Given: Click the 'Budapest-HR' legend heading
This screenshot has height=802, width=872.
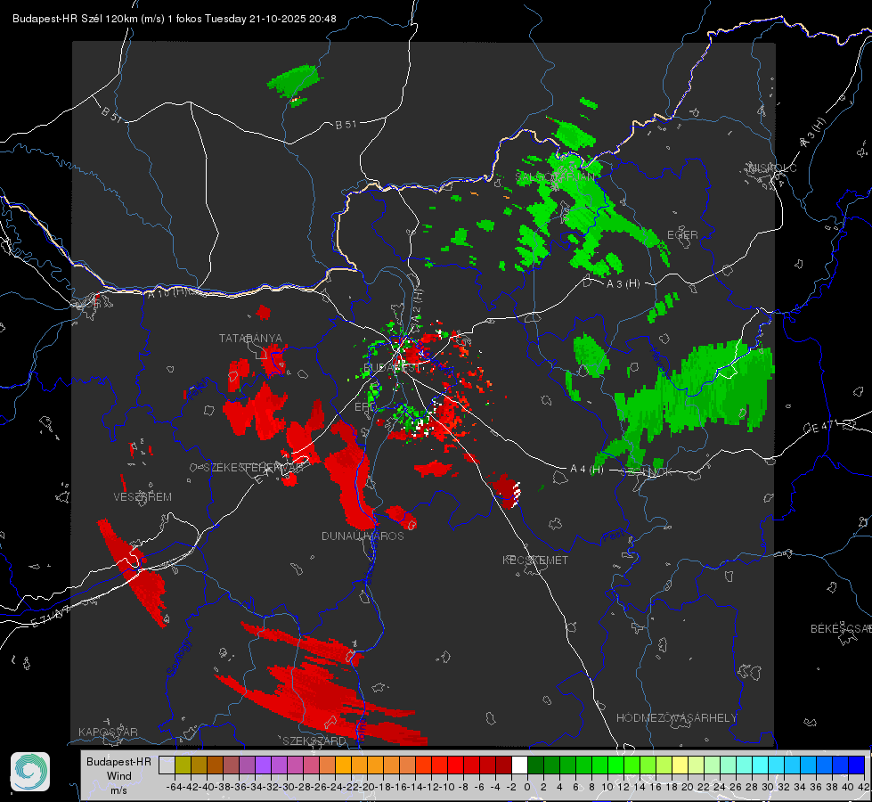Looking at the screenshot, I should pos(118,761).
